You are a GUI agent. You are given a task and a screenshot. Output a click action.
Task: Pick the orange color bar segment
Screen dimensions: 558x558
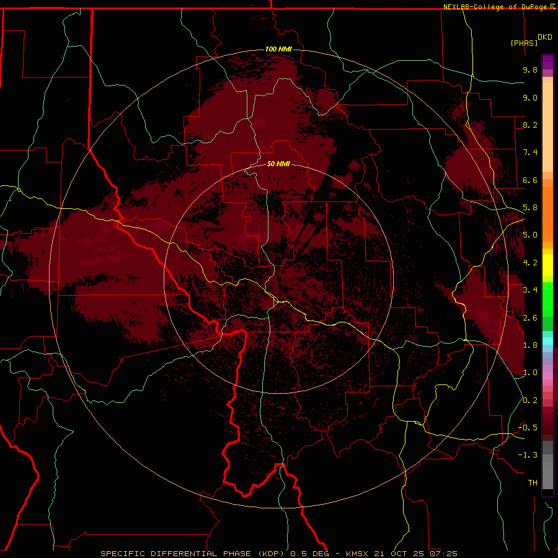point(547,215)
